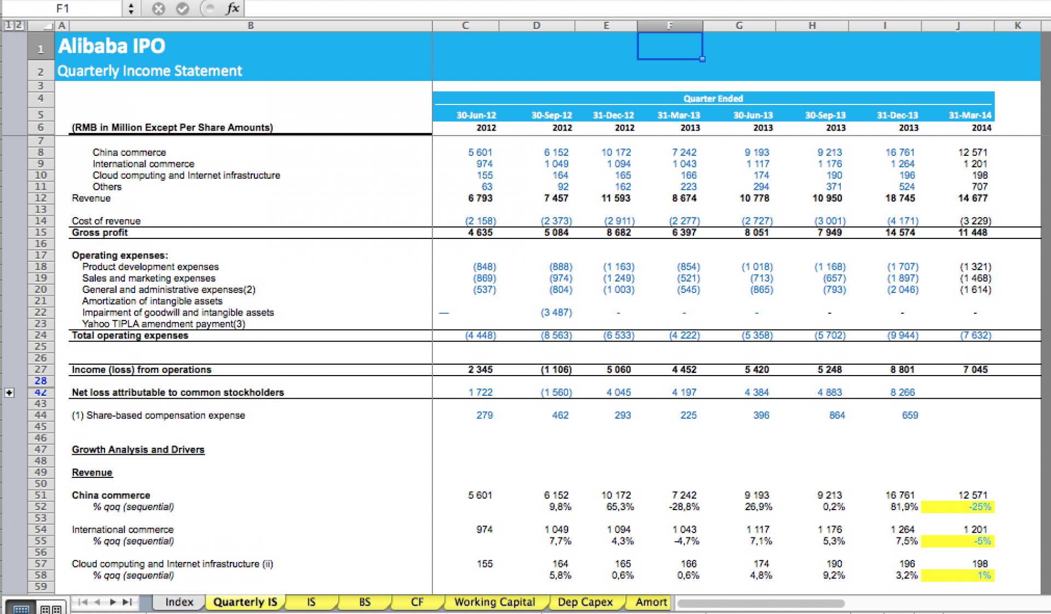The height and width of the screenshot is (614, 1051).
Task: Click revenue value 18 745
Action: (x=900, y=198)
